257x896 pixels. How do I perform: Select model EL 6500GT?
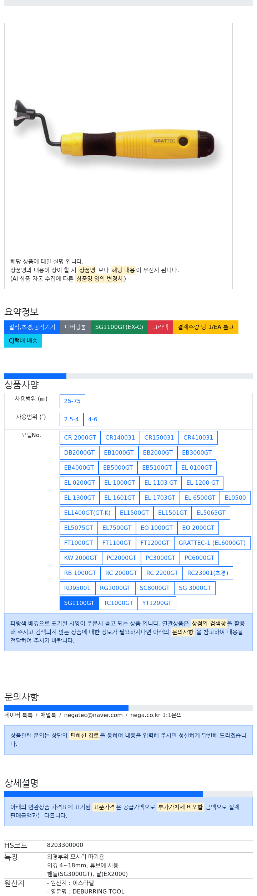[x=200, y=498]
